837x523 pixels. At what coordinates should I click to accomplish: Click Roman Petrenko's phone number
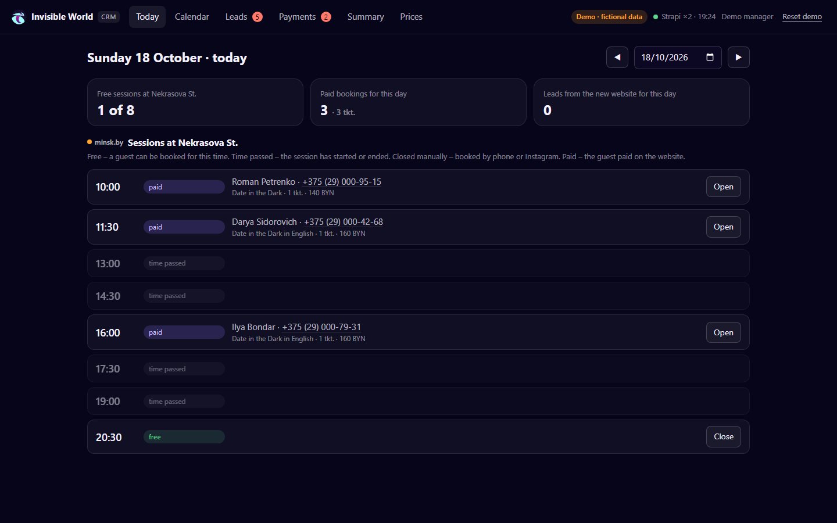342,182
